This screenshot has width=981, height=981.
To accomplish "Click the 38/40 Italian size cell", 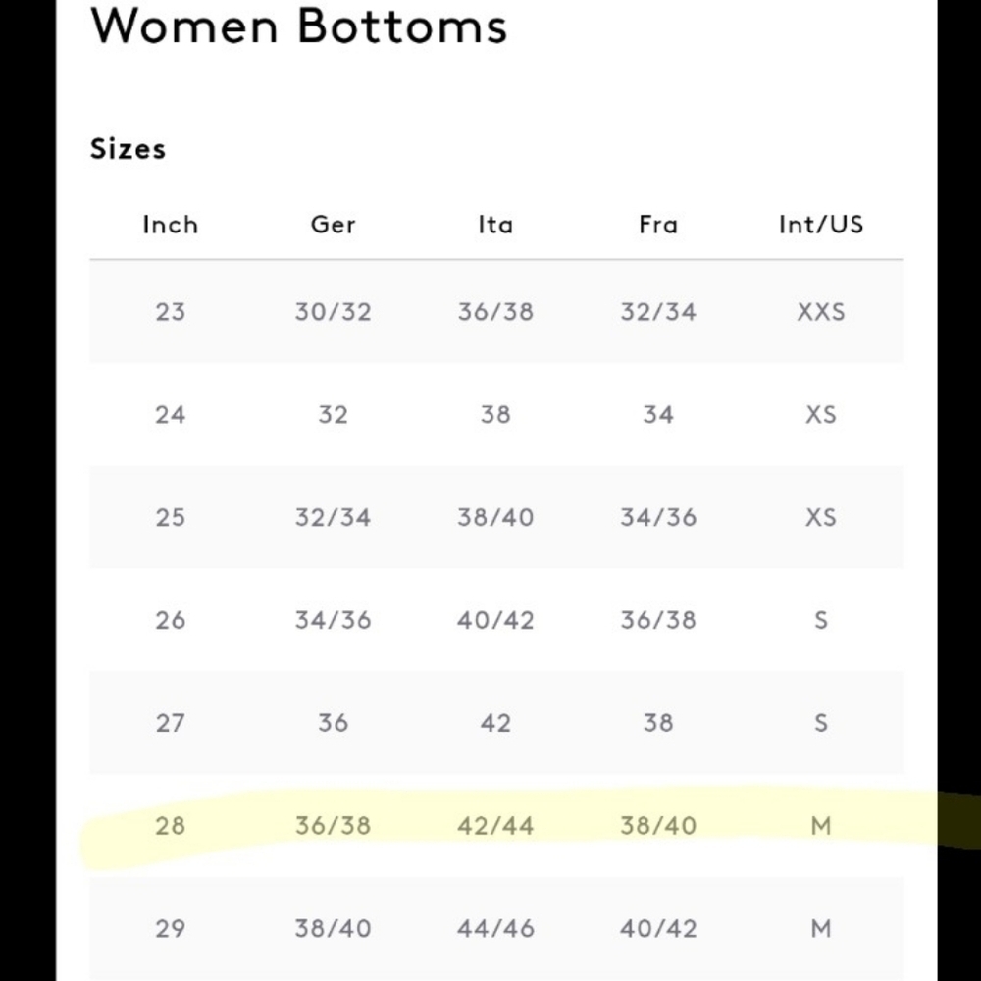I will 495,517.
